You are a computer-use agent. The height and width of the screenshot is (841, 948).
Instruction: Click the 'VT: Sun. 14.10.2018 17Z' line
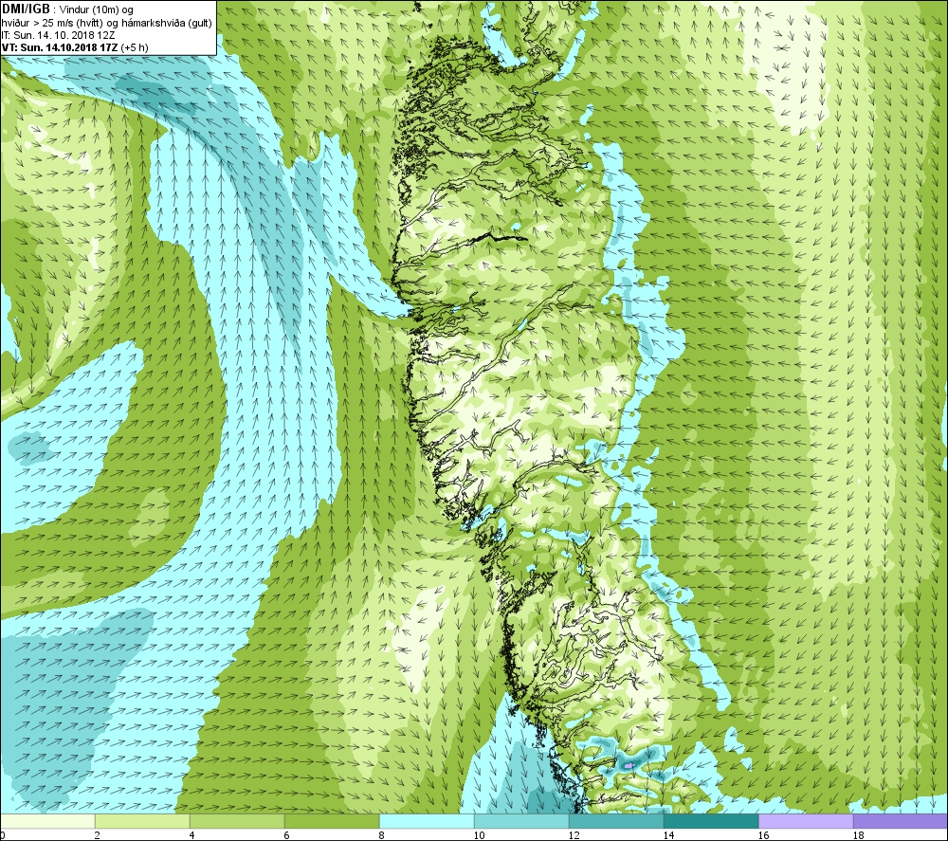point(60,47)
